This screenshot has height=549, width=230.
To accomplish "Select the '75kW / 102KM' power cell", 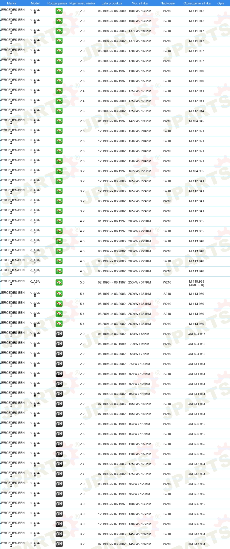I will (140, 364).
